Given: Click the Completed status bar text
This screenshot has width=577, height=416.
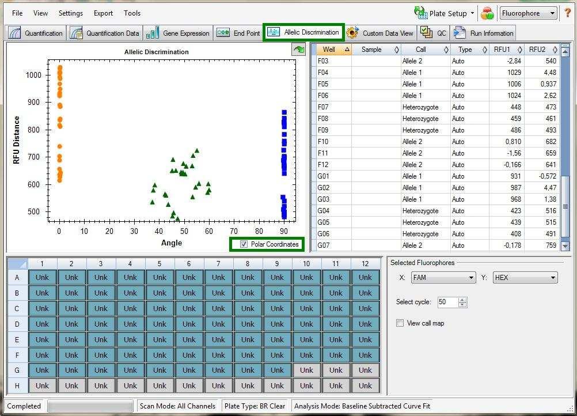Looking at the screenshot, I should click(x=24, y=406).
